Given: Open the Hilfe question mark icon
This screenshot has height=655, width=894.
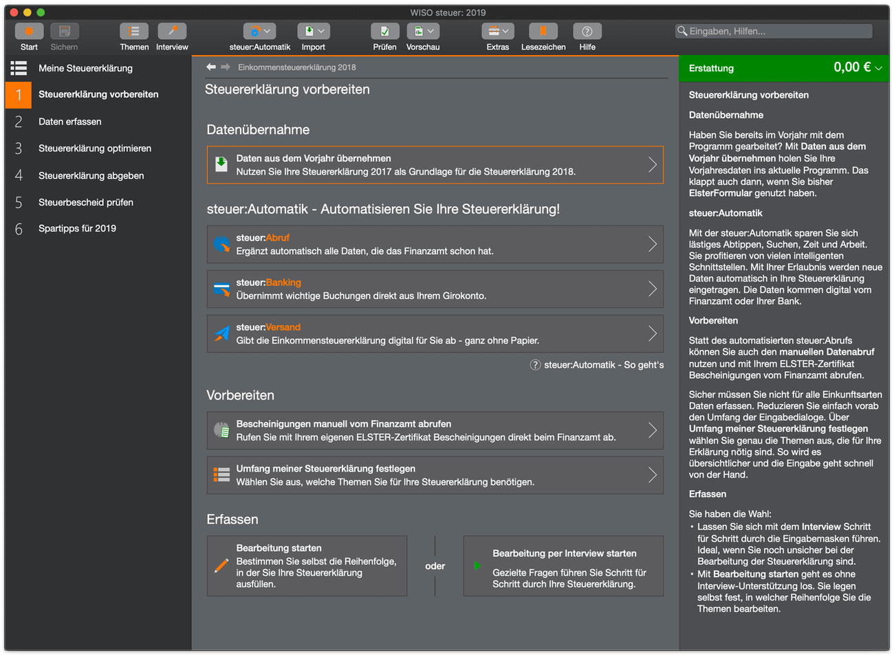Looking at the screenshot, I should (587, 31).
